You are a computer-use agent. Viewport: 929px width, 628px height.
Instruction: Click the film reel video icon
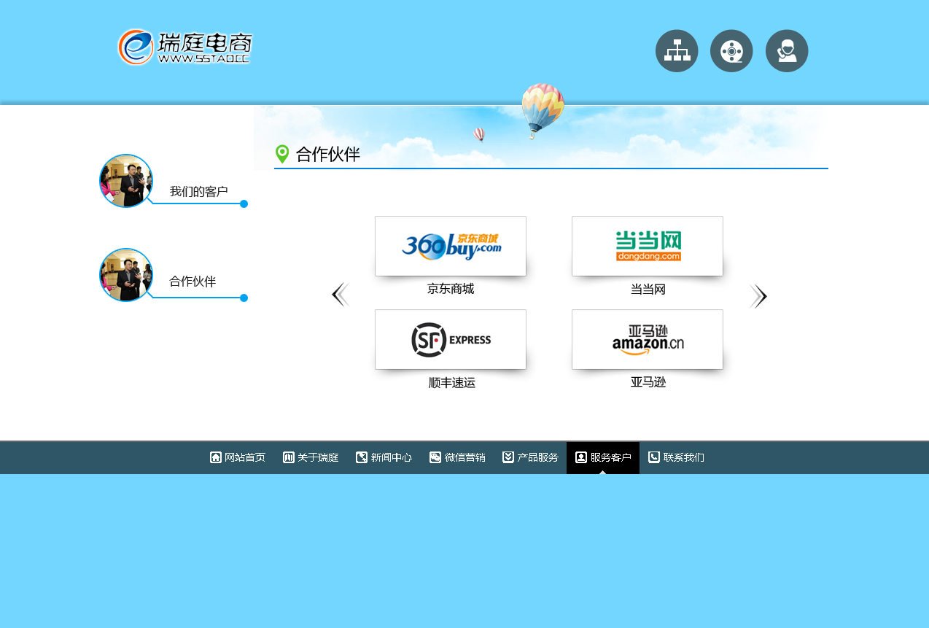point(731,51)
